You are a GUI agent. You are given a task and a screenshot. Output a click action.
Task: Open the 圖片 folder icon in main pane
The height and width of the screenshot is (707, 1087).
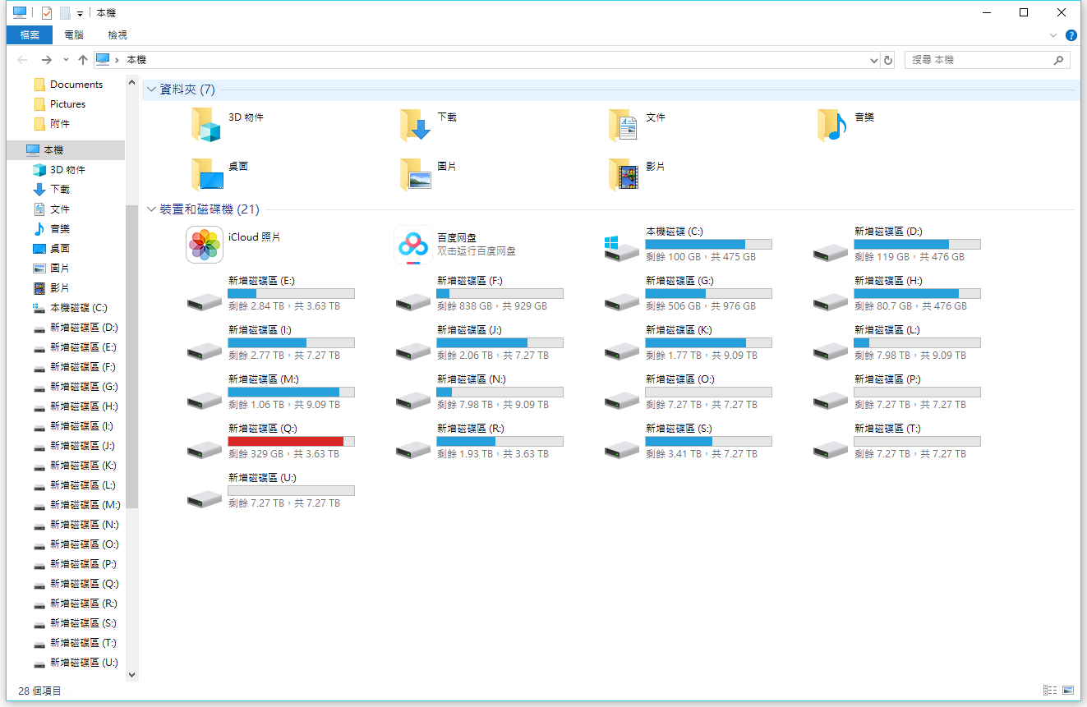[x=415, y=174]
